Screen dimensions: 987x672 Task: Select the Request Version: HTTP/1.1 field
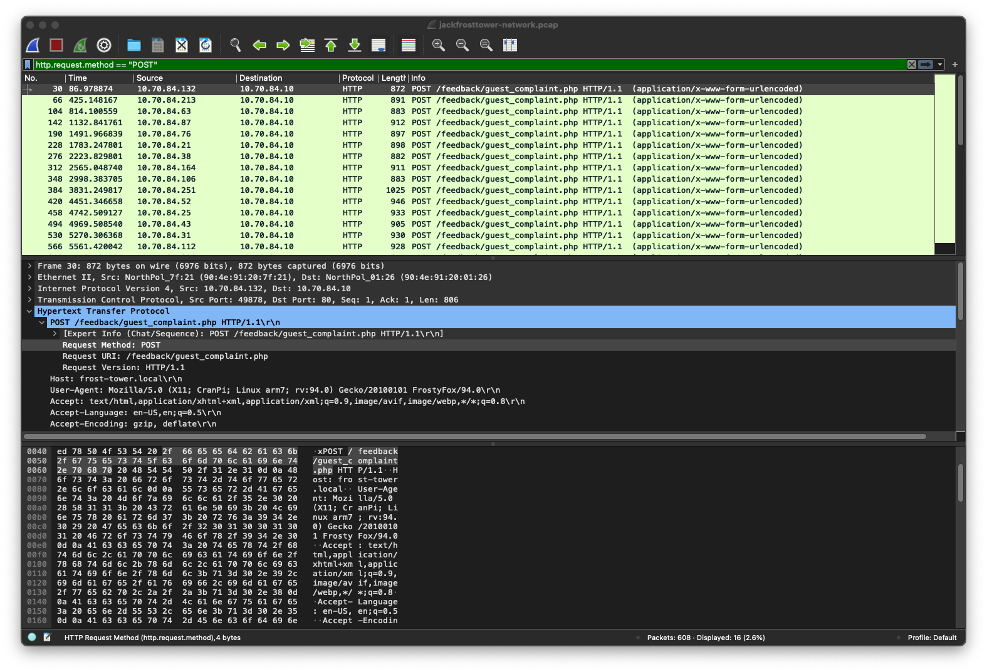489,368
